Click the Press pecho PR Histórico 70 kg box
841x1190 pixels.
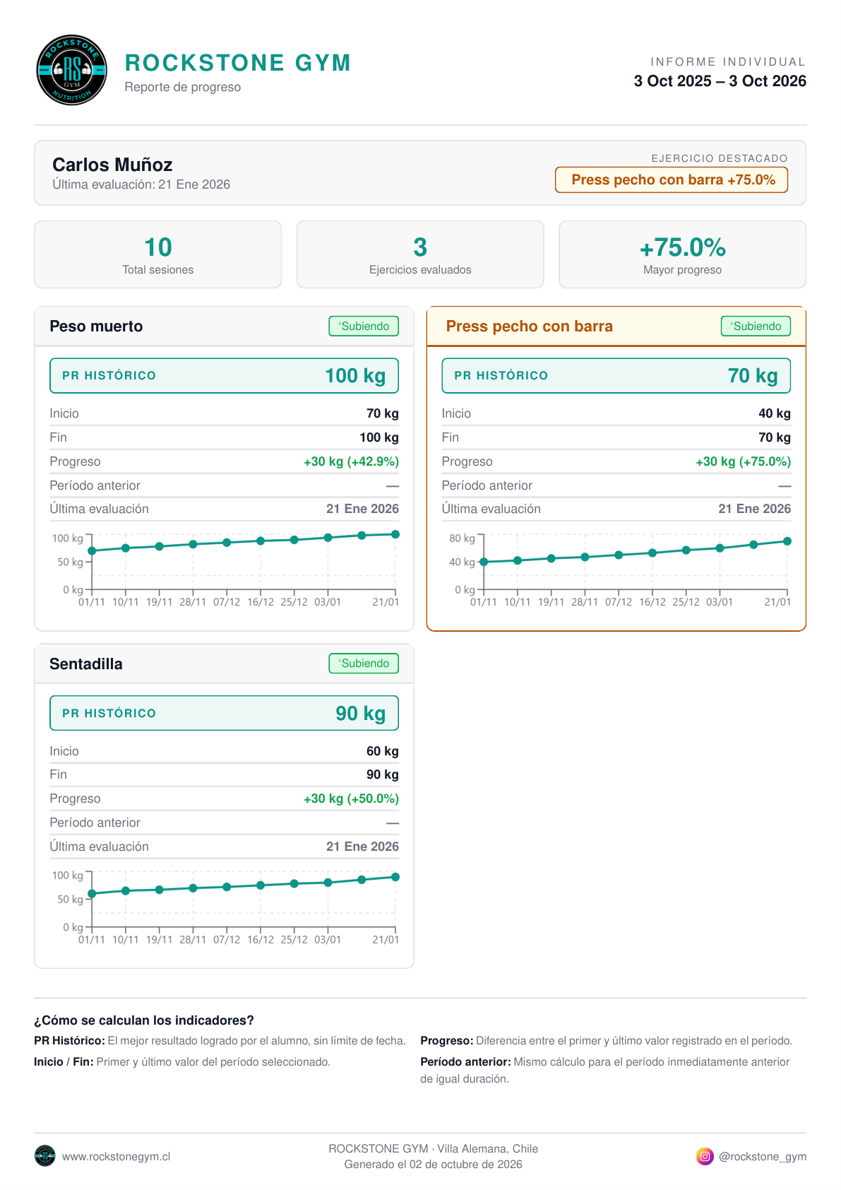click(616, 376)
